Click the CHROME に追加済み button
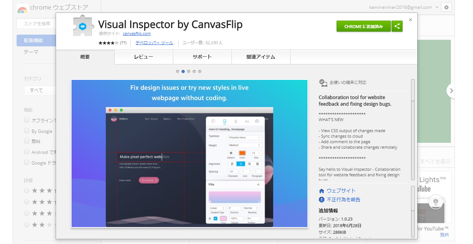The image size is (473, 244). pos(364,26)
